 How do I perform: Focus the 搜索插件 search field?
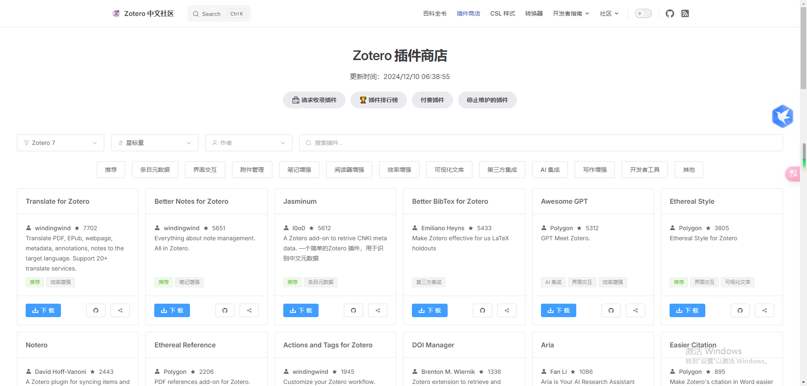click(x=541, y=143)
